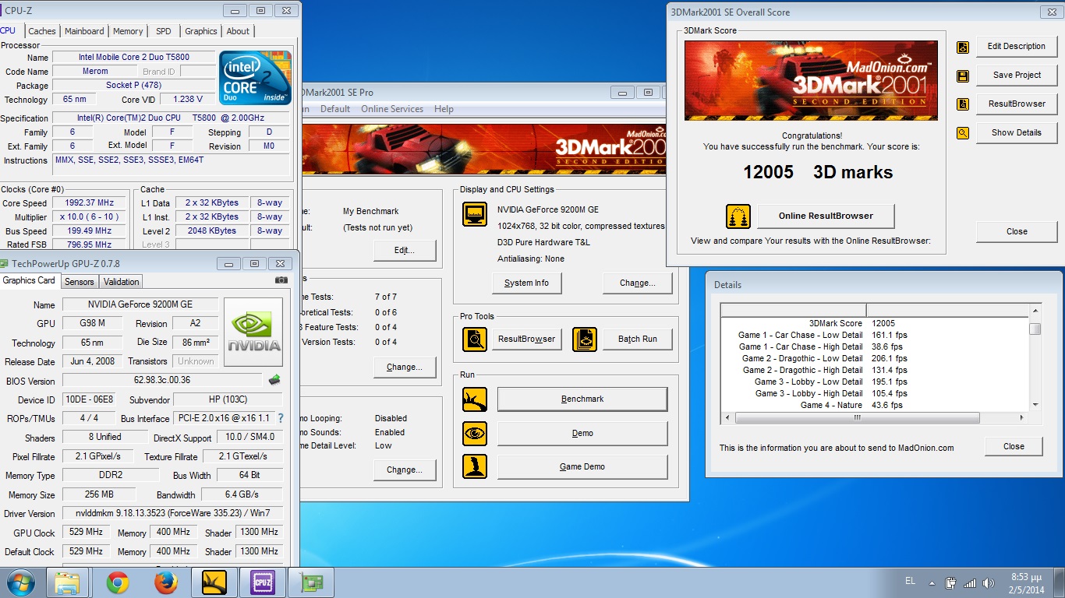
Task: Click the Bus Interface question mark help icon
Action: [281, 418]
